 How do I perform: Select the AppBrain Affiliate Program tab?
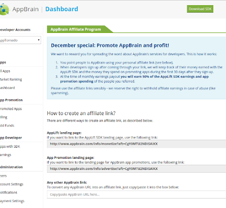(75, 30)
